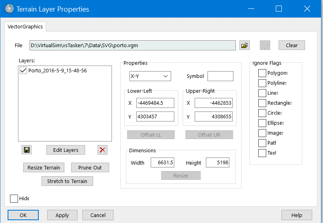Click the save layers floppy disk icon

[27, 150]
